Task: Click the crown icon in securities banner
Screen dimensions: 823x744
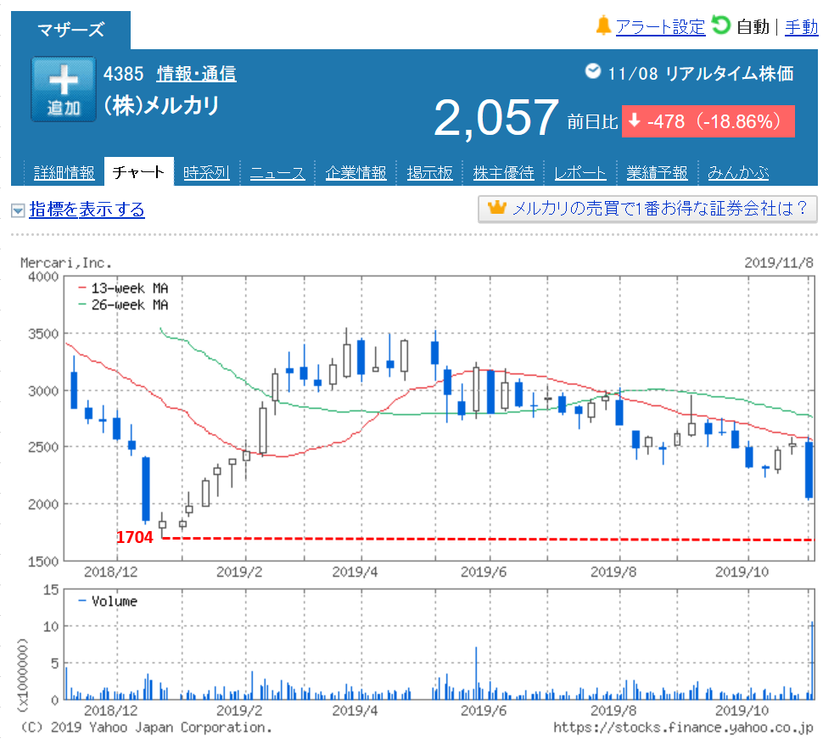Action: coord(496,208)
